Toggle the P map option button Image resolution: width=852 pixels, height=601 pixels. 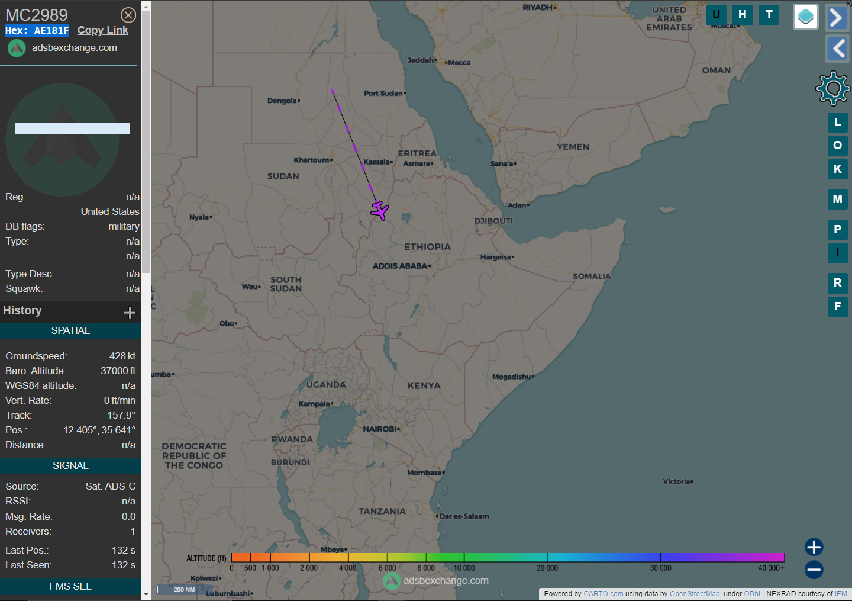pos(838,229)
